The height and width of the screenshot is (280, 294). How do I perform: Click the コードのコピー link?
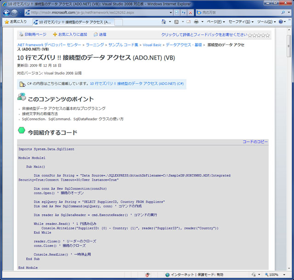click(255, 142)
